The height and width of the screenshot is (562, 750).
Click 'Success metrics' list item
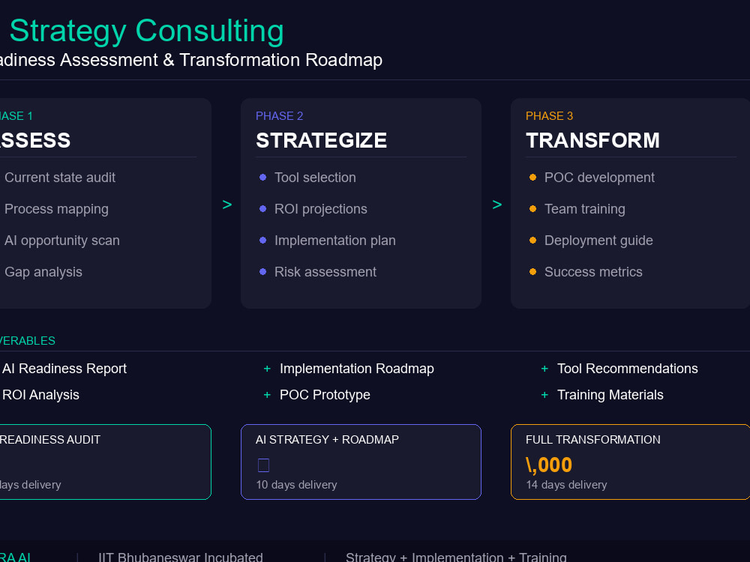(x=593, y=272)
